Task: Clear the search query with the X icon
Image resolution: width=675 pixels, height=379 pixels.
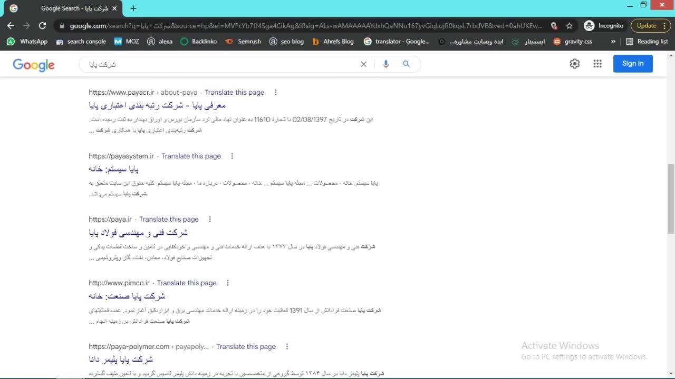Action: tap(363, 64)
